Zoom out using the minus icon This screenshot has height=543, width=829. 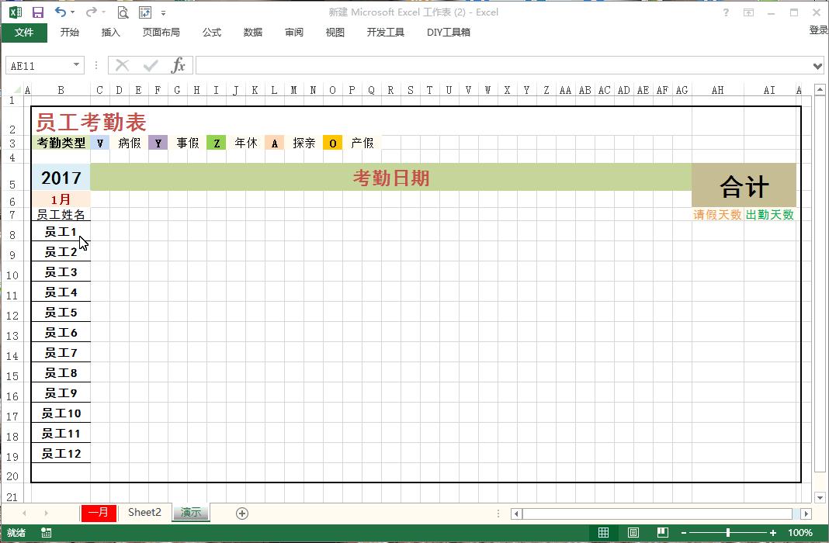684,533
